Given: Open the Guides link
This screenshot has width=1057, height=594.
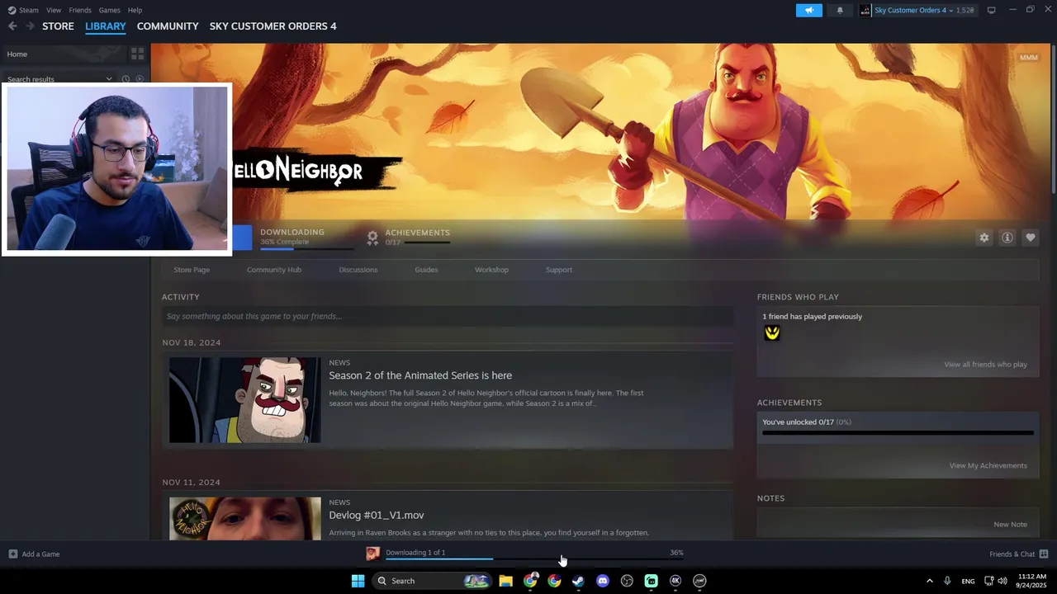Looking at the screenshot, I should 426,270.
